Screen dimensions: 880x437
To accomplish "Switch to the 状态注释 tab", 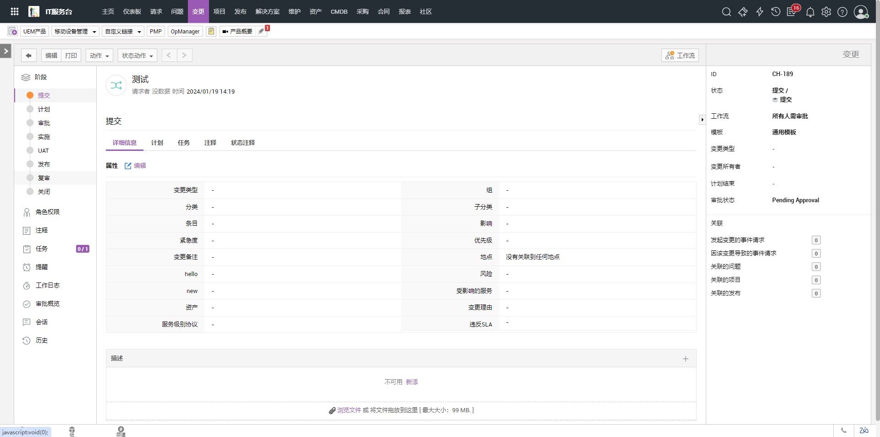I will (242, 143).
